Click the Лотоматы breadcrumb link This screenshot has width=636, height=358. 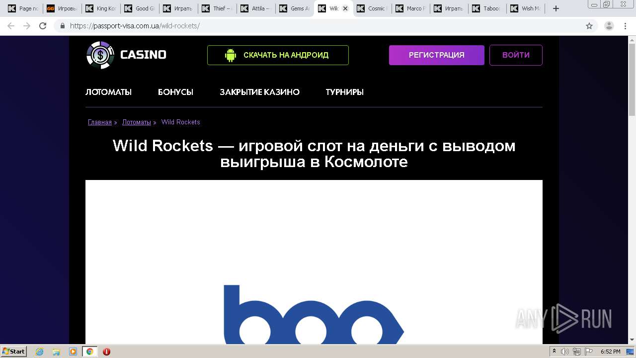137,122
